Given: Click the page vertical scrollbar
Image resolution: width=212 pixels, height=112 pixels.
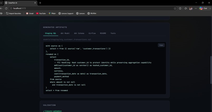Looking at the screenshot, I should (x=211, y=70).
